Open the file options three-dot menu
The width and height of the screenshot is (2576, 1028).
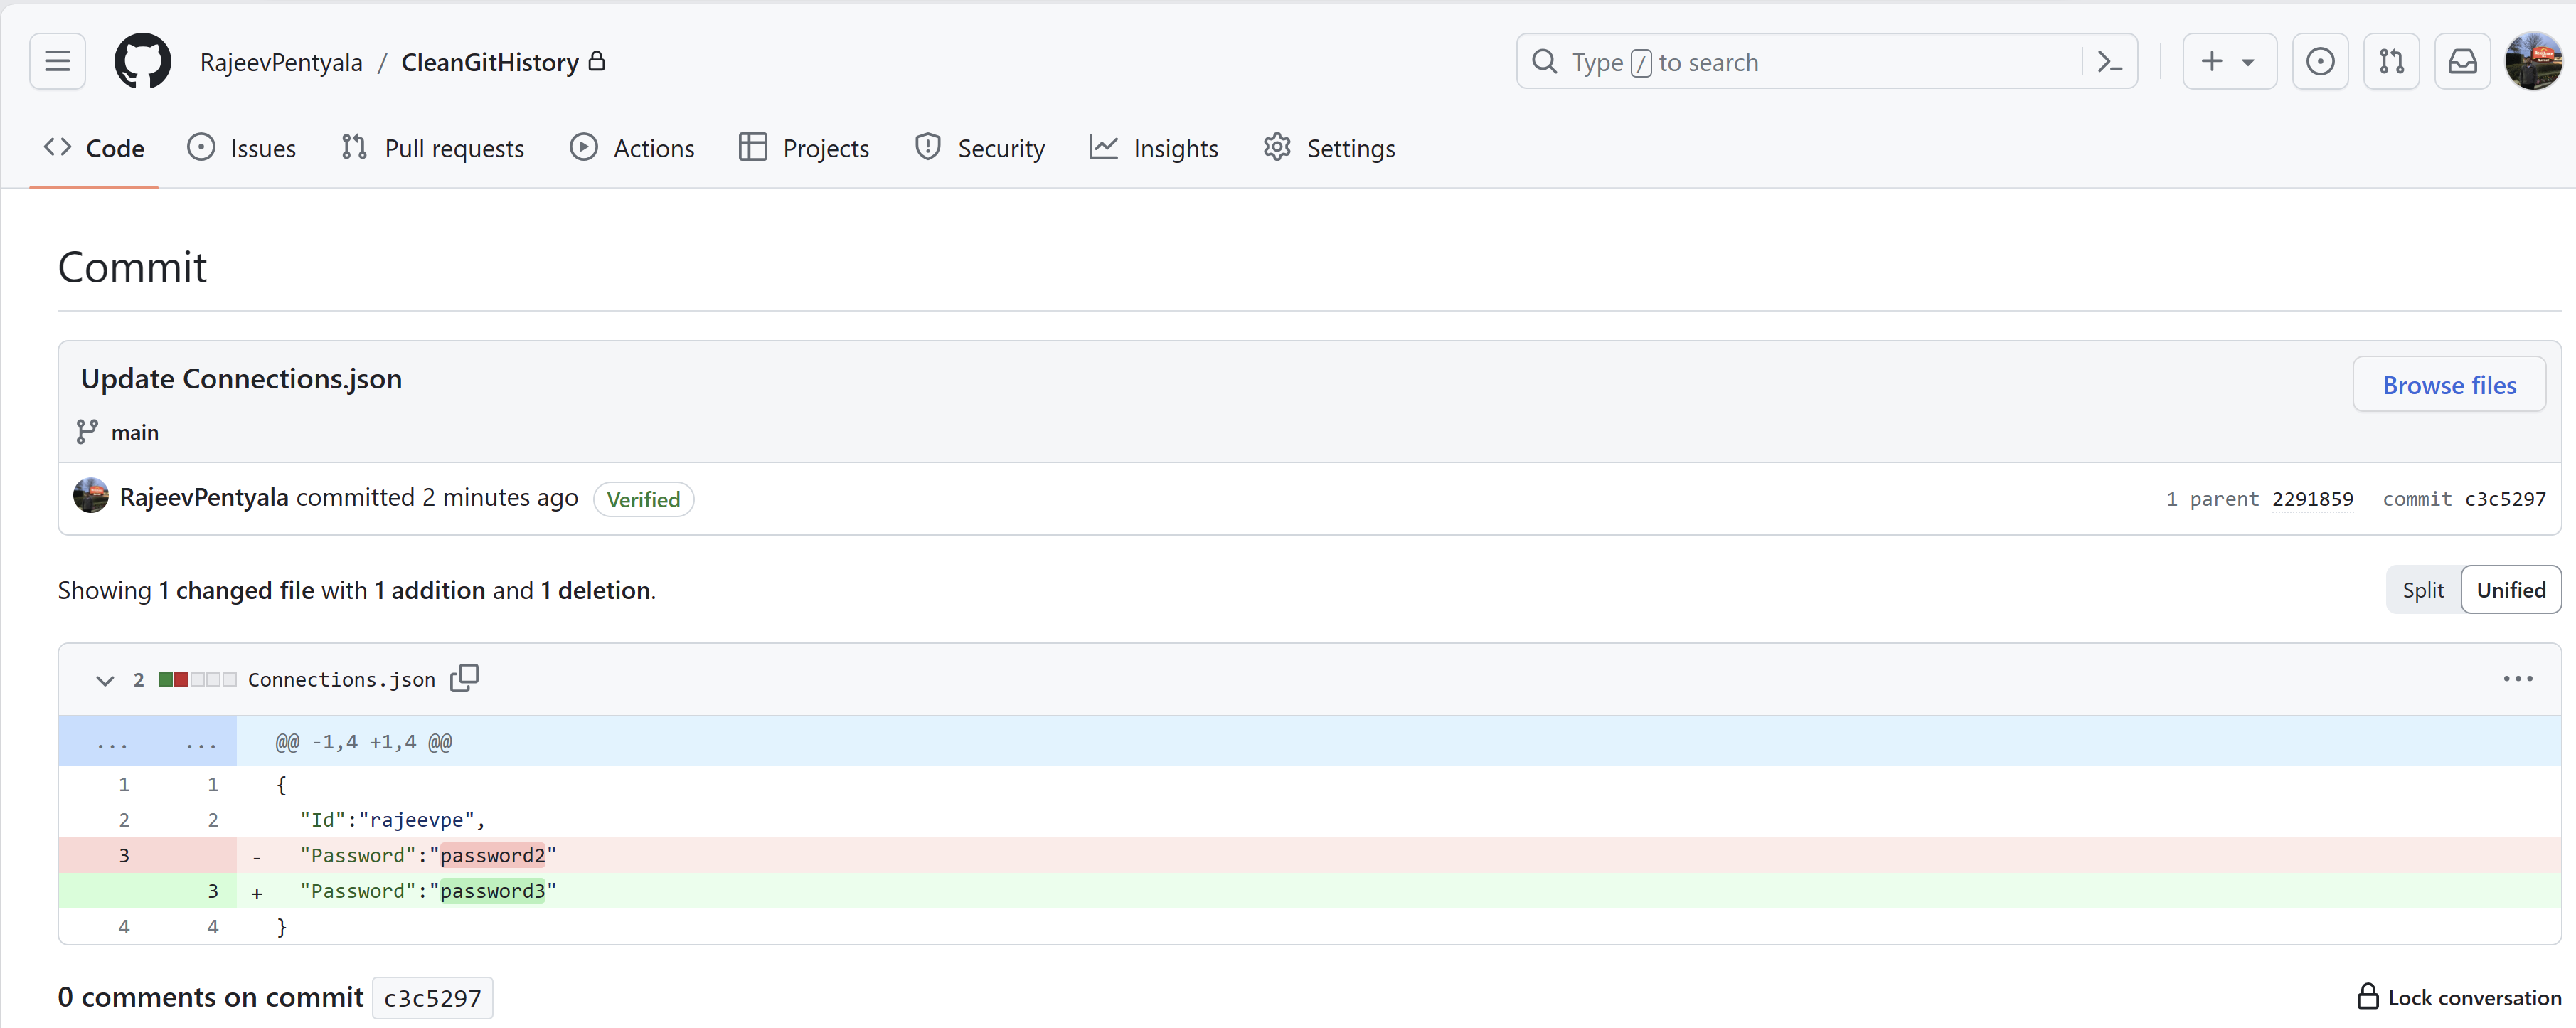click(2517, 679)
